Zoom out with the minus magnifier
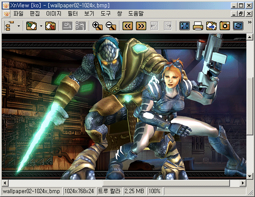Screen dimensions: 255x197 [x=111, y=26]
